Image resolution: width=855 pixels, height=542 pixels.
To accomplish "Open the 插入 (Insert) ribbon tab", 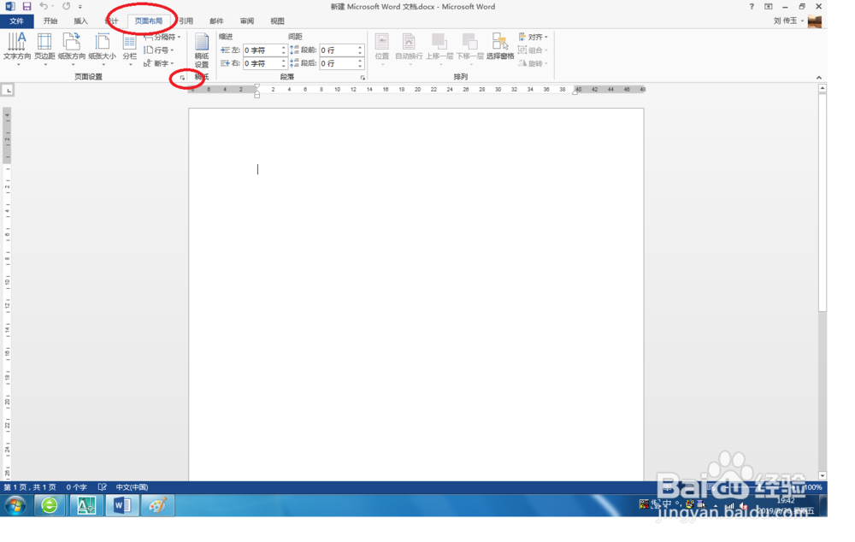I will tap(80, 21).
